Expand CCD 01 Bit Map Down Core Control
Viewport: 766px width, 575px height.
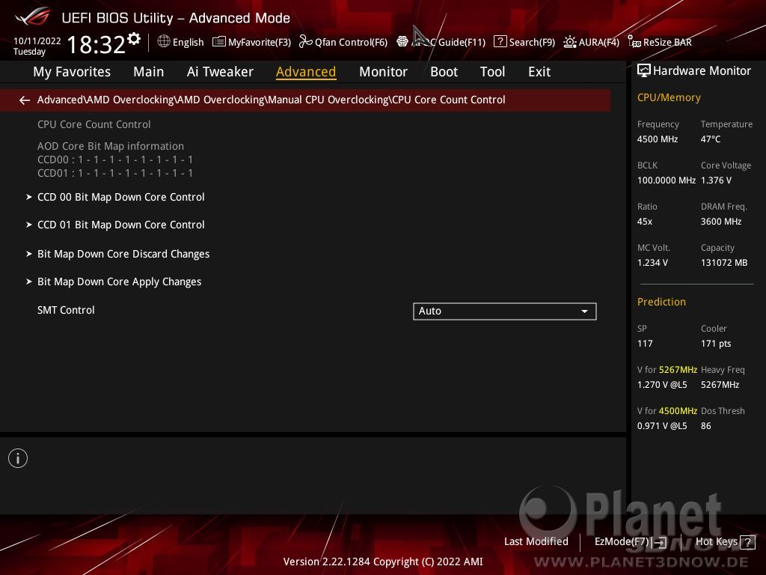coord(120,225)
